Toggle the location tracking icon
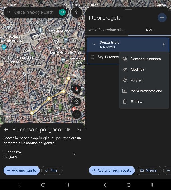171x190 pixels. point(77,102)
